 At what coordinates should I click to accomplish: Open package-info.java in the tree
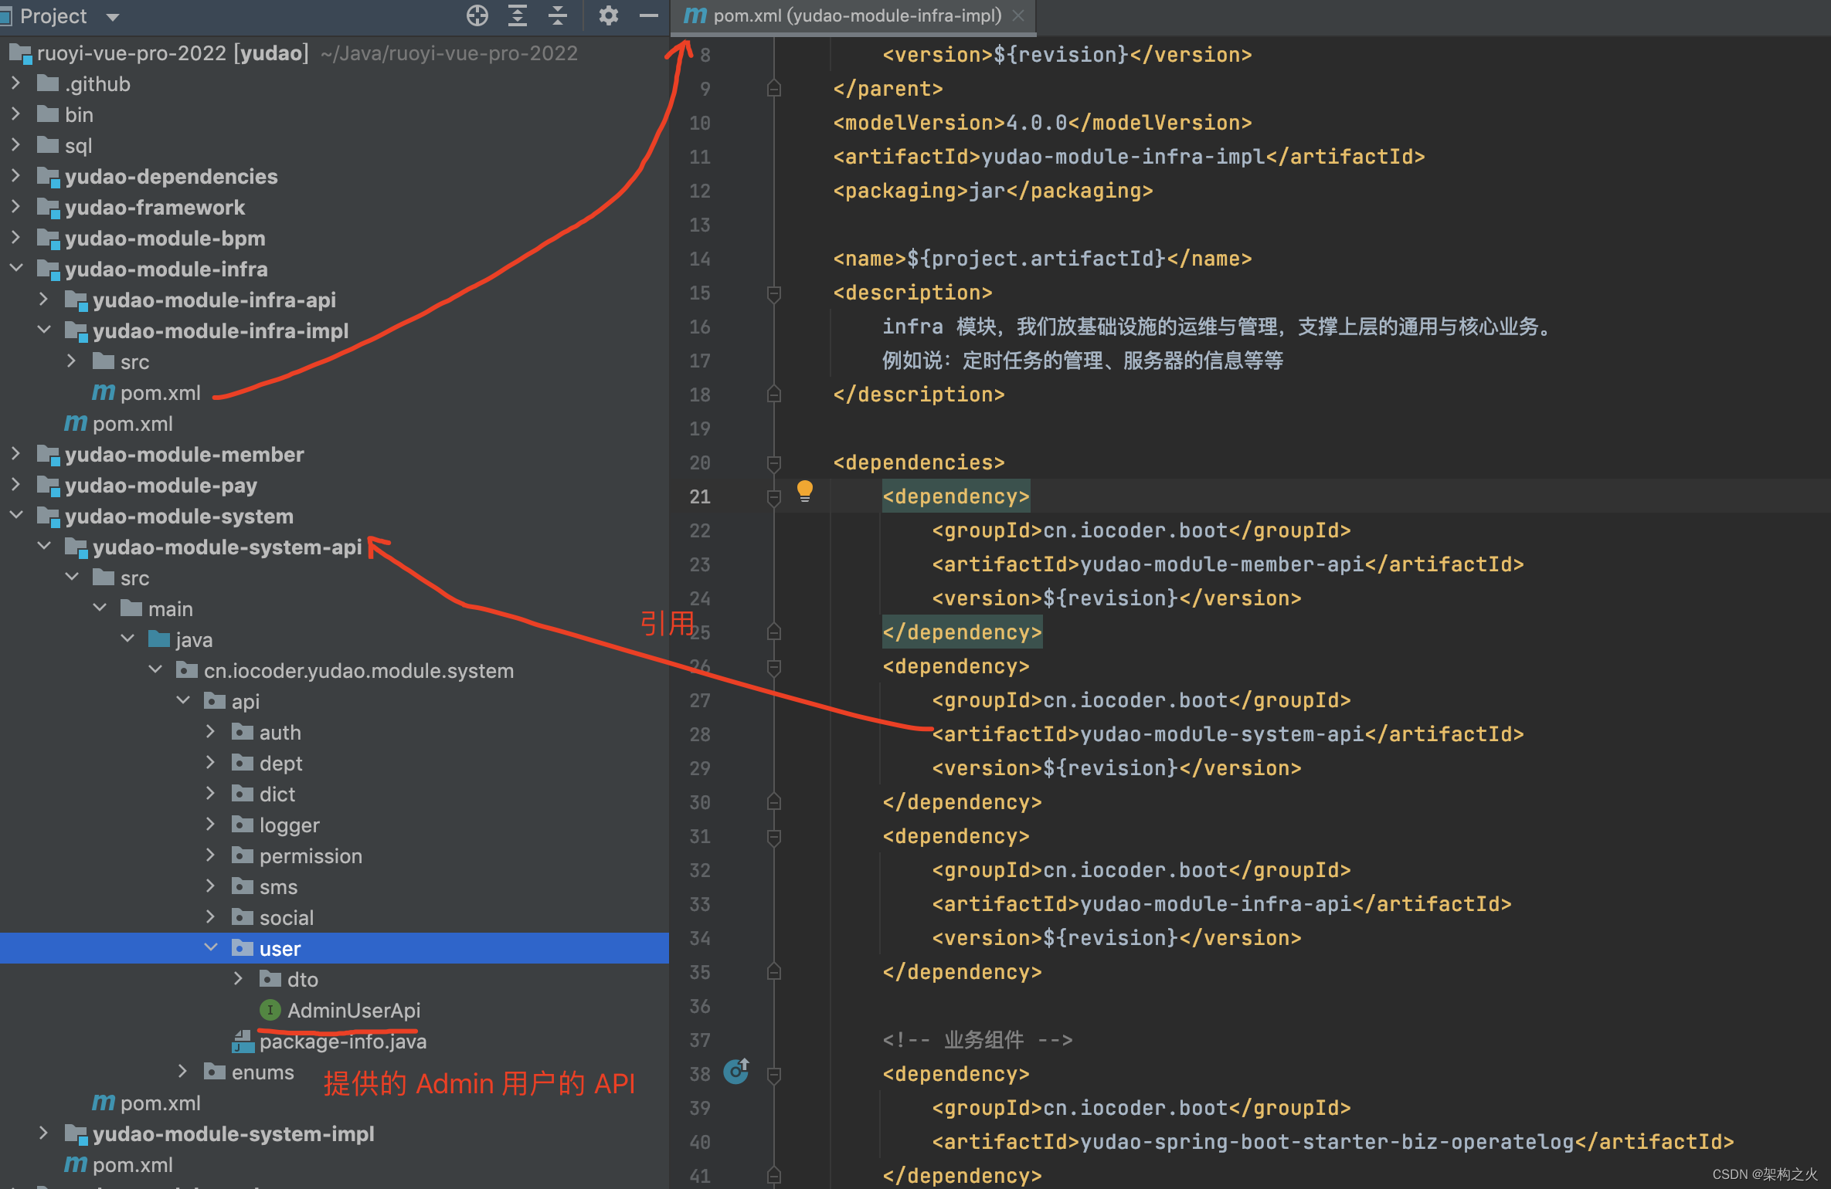point(342,1042)
